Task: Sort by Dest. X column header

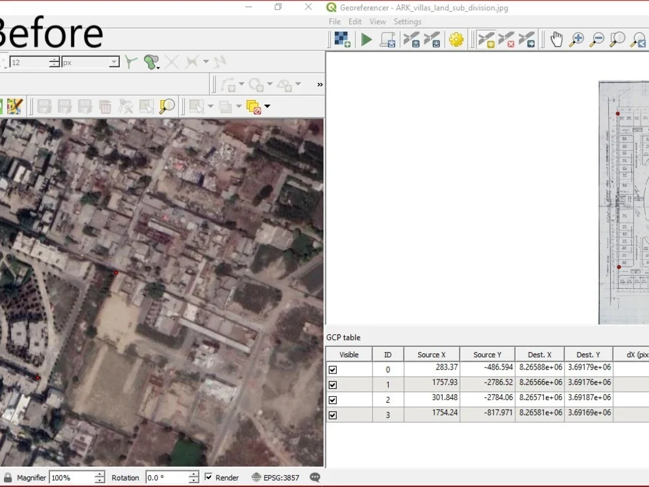Action: pyautogui.click(x=539, y=355)
